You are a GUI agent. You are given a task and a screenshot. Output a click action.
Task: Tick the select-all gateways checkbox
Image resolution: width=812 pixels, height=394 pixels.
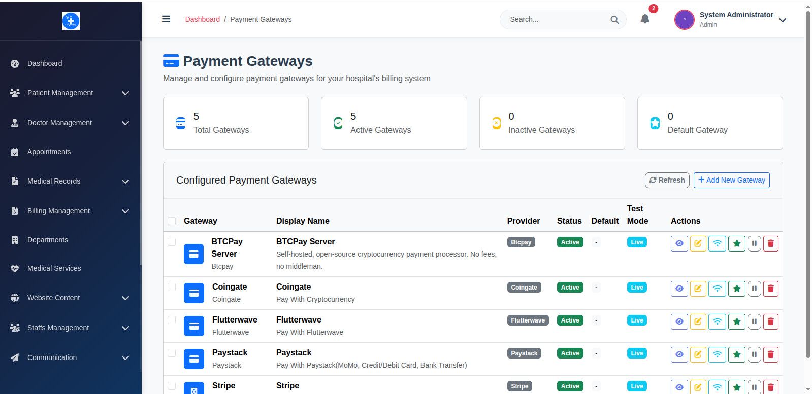(172, 221)
